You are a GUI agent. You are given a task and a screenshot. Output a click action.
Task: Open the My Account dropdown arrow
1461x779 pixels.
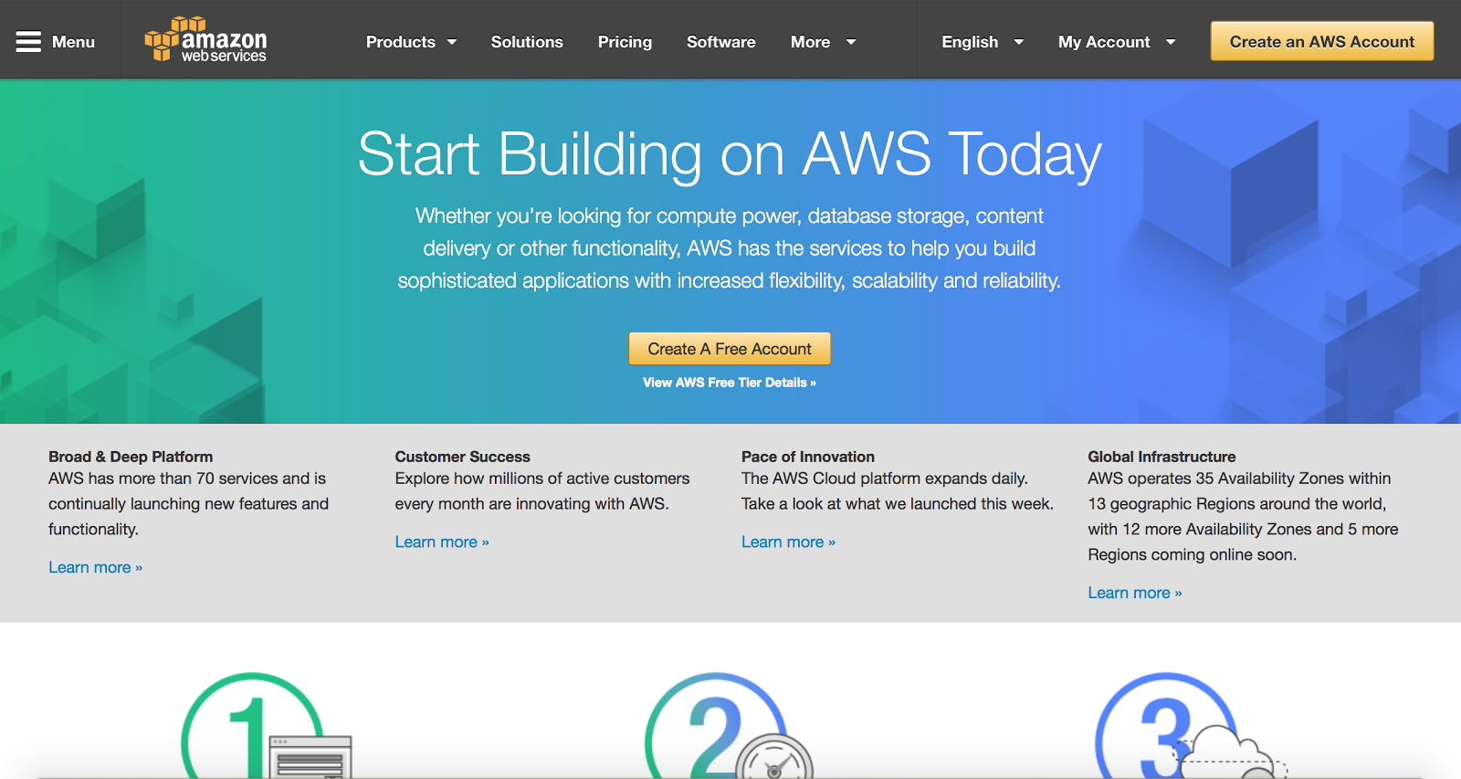pos(1171,42)
